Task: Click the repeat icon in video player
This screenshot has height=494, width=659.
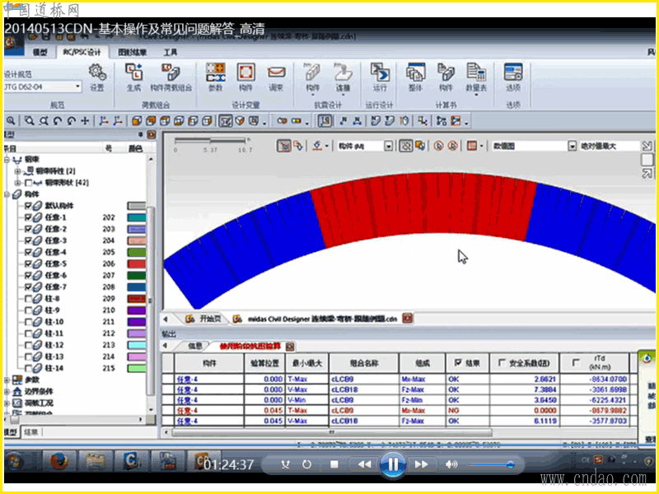Action: [x=306, y=464]
